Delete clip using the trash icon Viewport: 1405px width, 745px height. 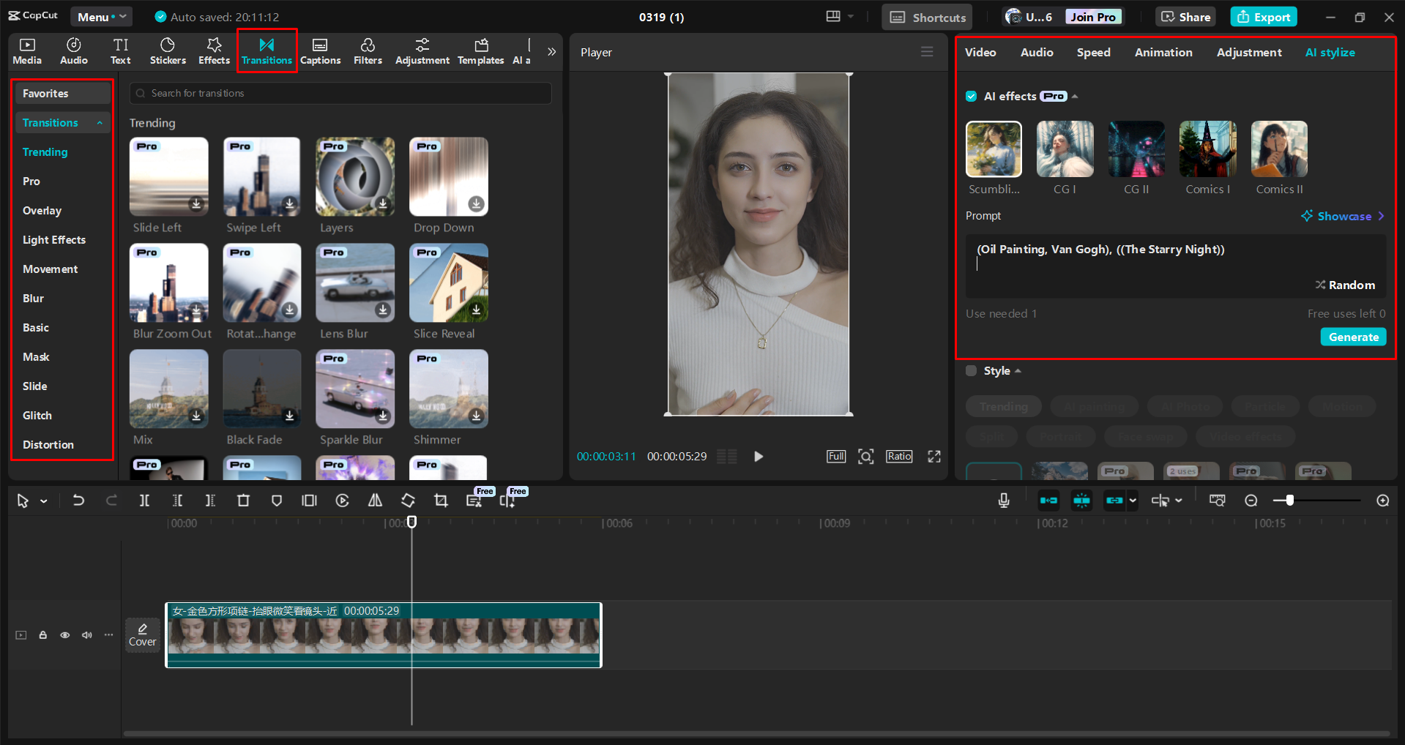(x=243, y=501)
